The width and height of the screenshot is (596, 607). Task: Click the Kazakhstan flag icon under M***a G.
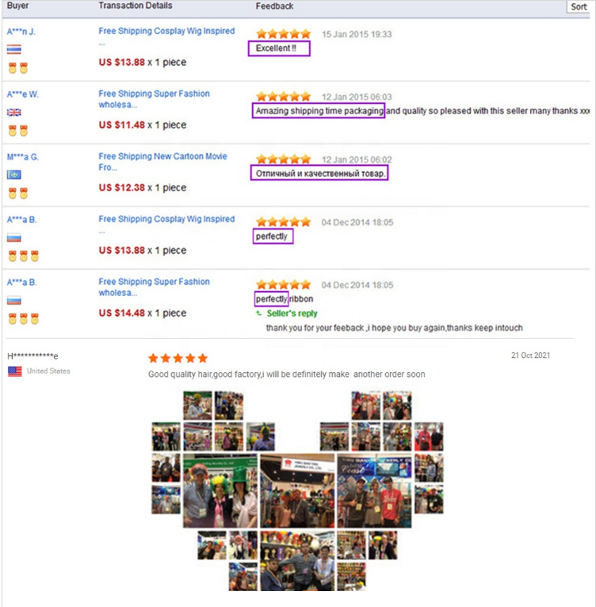(x=14, y=175)
